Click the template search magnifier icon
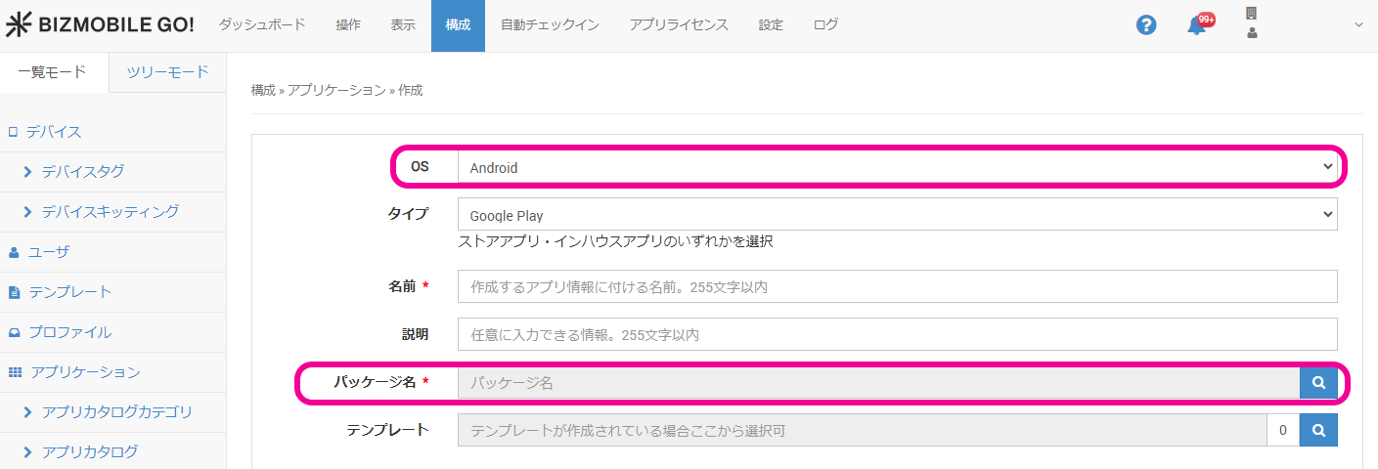1378x469 pixels. (1318, 430)
